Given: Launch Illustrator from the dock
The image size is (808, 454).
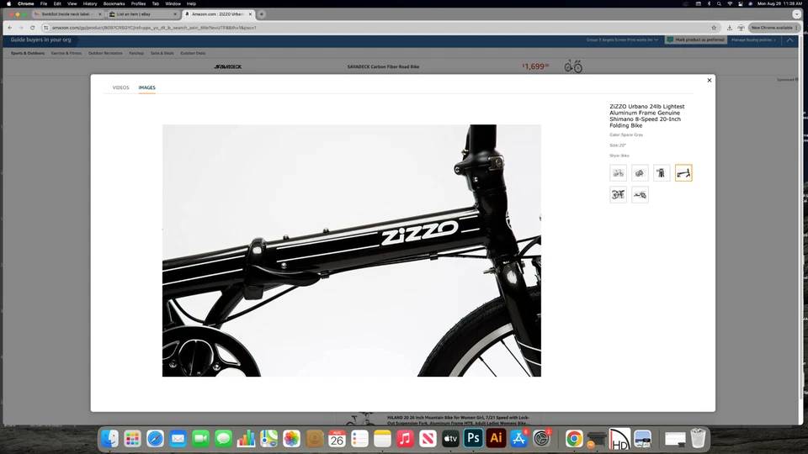Looking at the screenshot, I should pyautogui.click(x=496, y=439).
